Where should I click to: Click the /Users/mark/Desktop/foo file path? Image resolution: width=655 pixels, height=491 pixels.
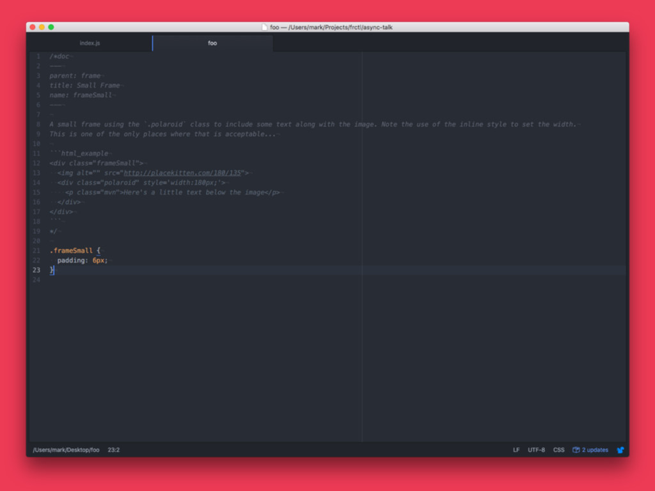click(x=66, y=449)
